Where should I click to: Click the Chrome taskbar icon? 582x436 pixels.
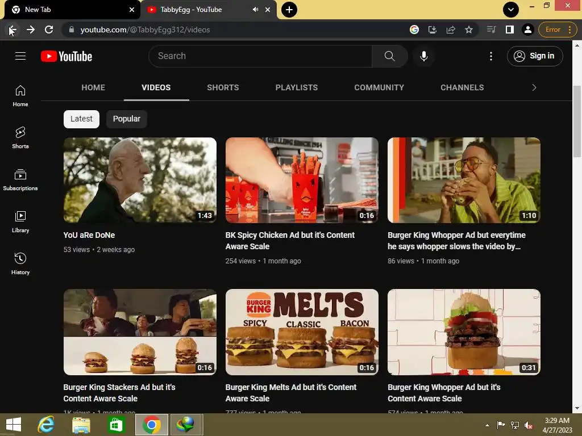click(151, 425)
